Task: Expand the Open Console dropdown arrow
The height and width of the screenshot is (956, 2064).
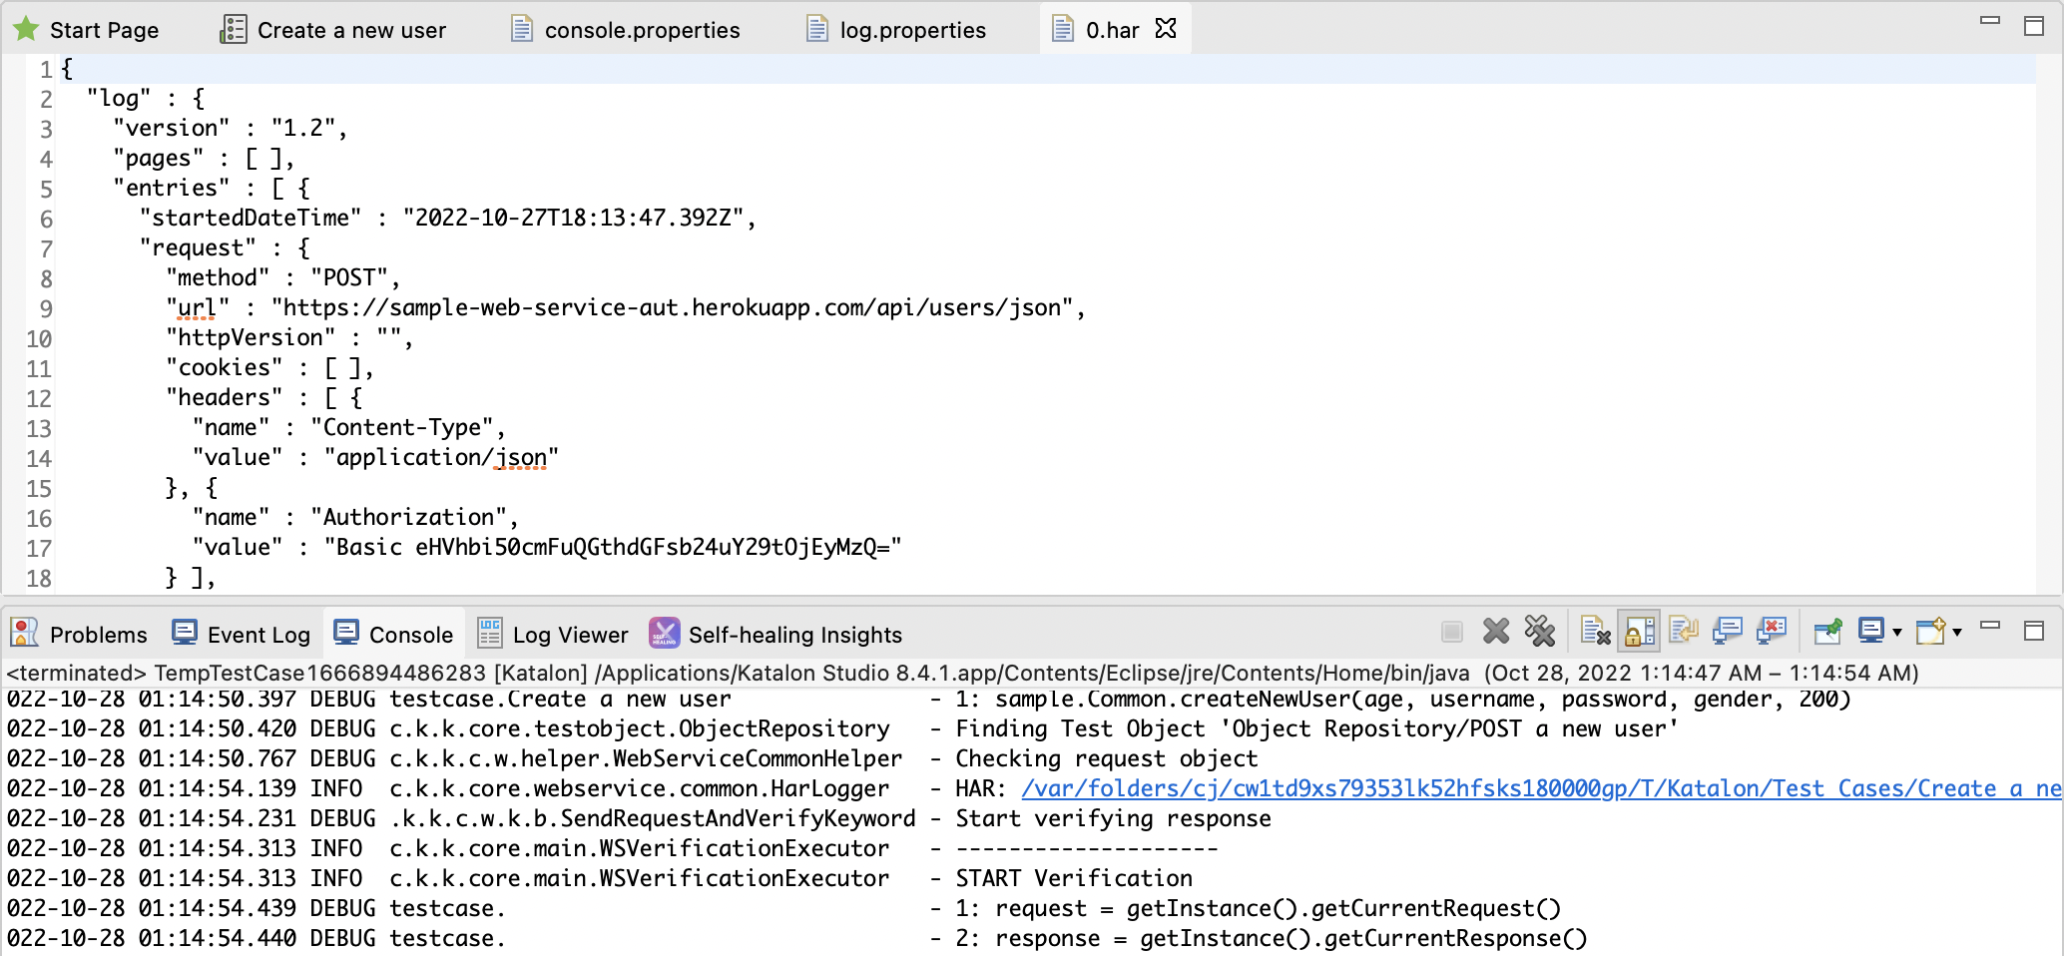Action: pos(1957,633)
